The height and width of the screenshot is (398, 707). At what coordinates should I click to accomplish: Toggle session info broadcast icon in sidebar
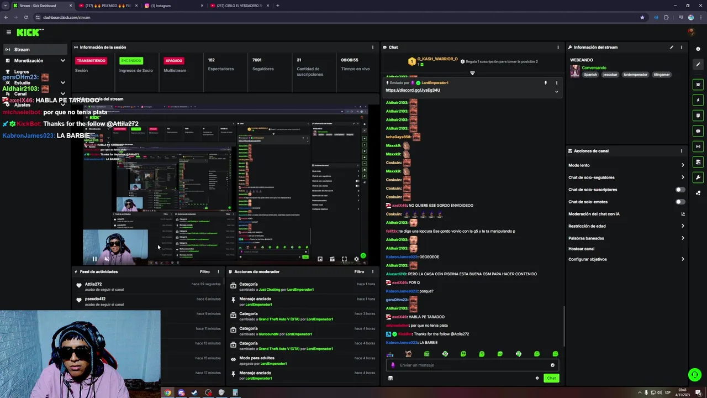click(698, 146)
